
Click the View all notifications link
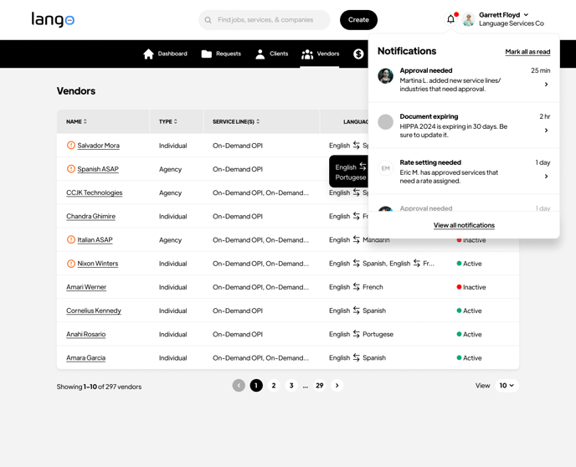[464, 225]
